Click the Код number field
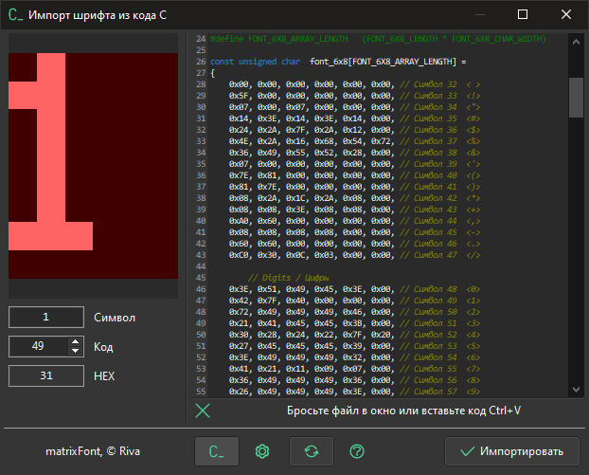589x475 pixels. [x=38, y=347]
